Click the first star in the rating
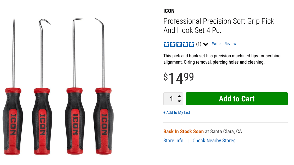Image resolution: width=294 pixels, height=165 pixels. click(x=166, y=44)
